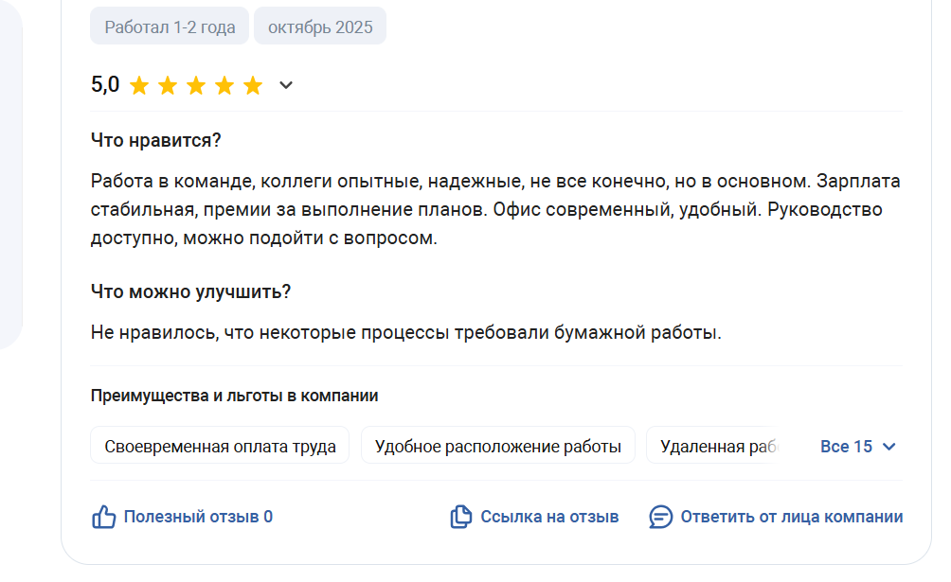Click the fourth yellow rating star
Image resolution: width=951 pixels, height=582 pixels.
point(224,85)
